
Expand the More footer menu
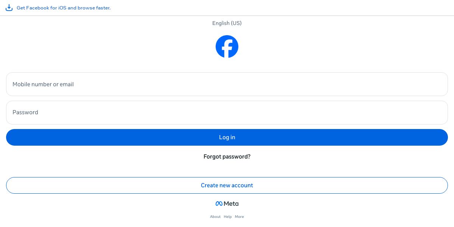click(x=239, y=217)
